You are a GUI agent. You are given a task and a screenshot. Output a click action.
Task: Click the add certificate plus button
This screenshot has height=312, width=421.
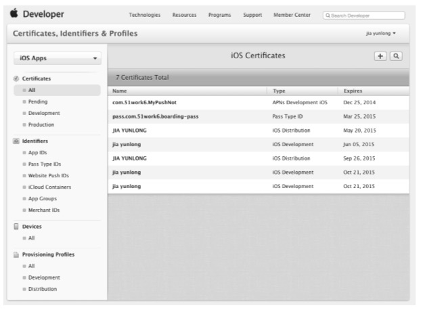coord(380,58)
